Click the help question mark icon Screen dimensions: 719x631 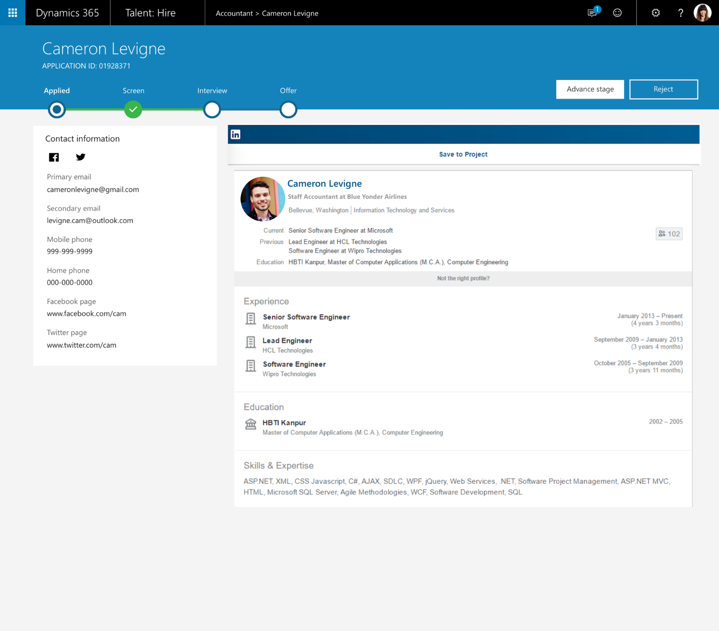point(680,13)
